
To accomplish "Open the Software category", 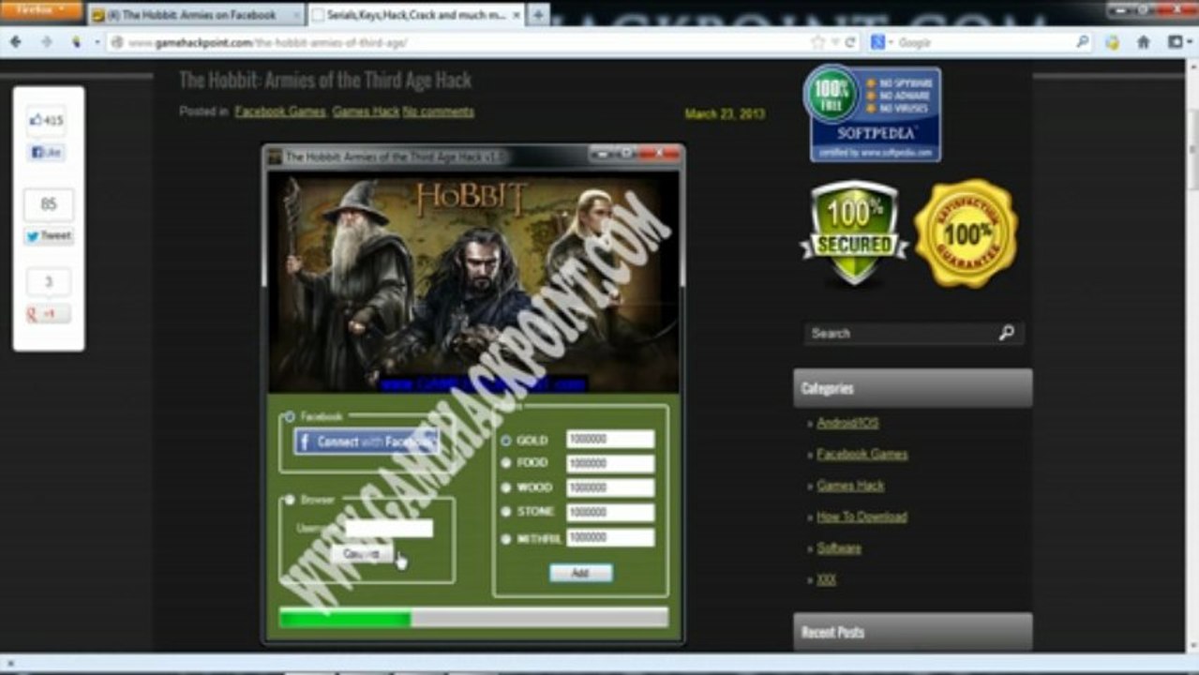I will pos(839,548).
